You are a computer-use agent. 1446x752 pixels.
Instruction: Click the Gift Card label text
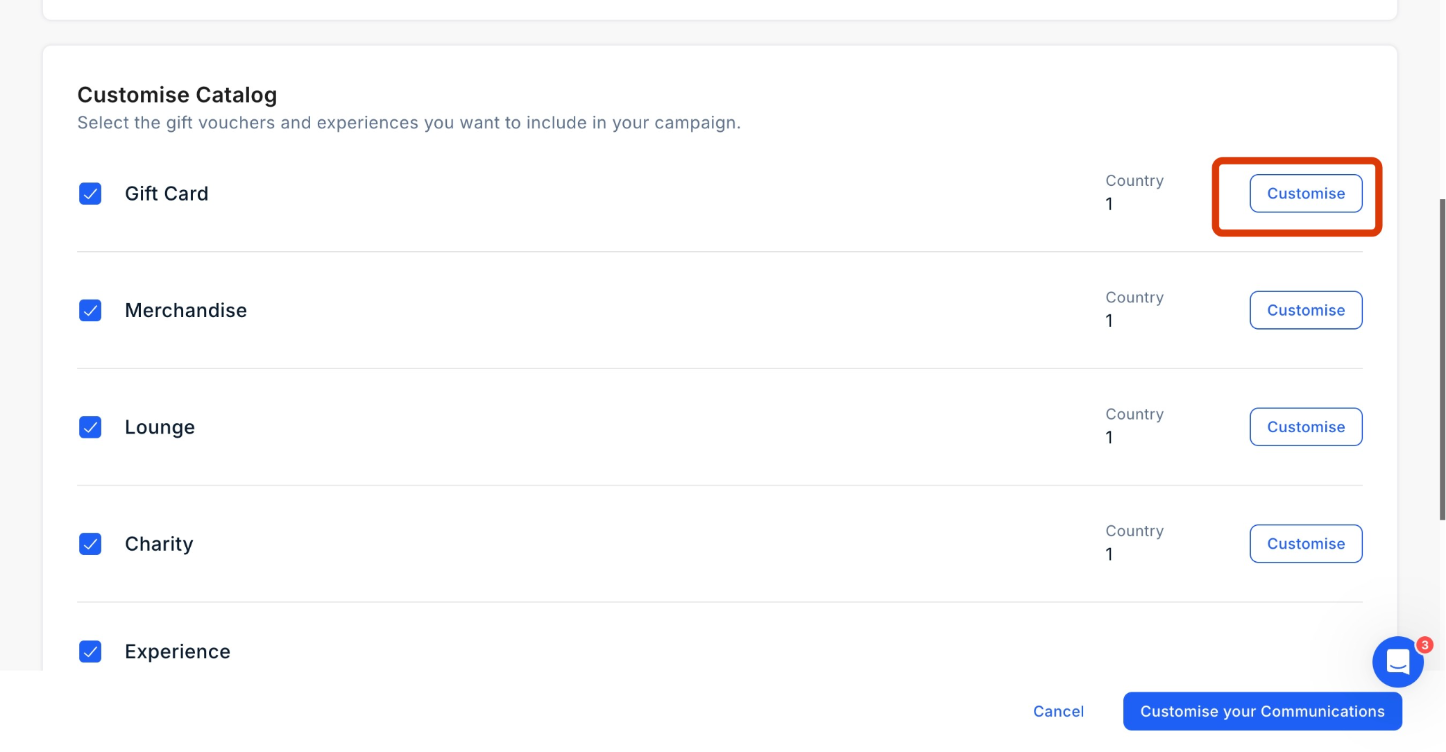click(167, 194)
